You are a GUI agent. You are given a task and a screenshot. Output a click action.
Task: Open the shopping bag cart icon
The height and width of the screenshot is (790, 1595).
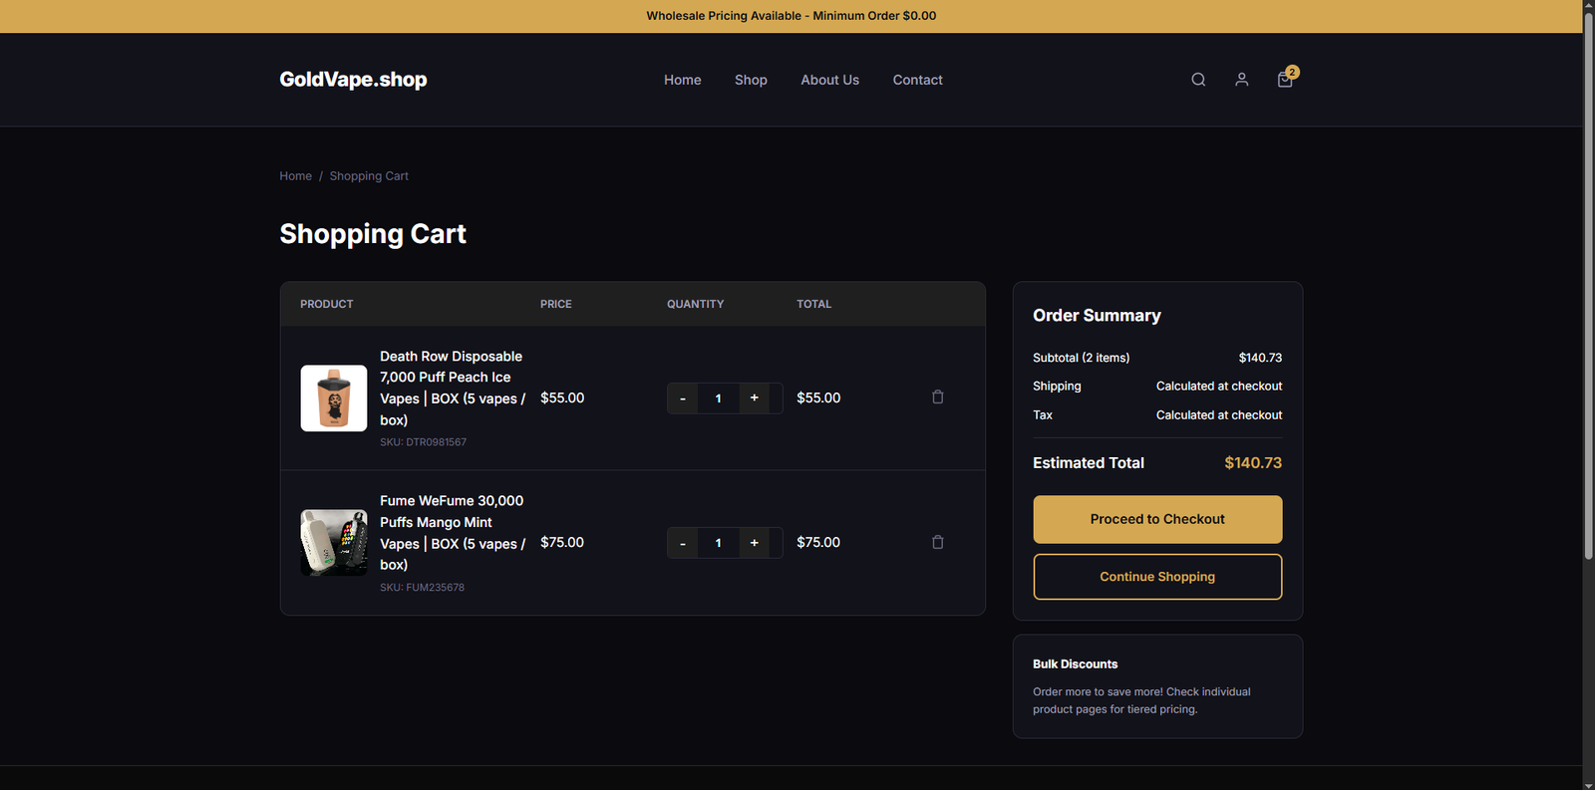point(1285,80)
